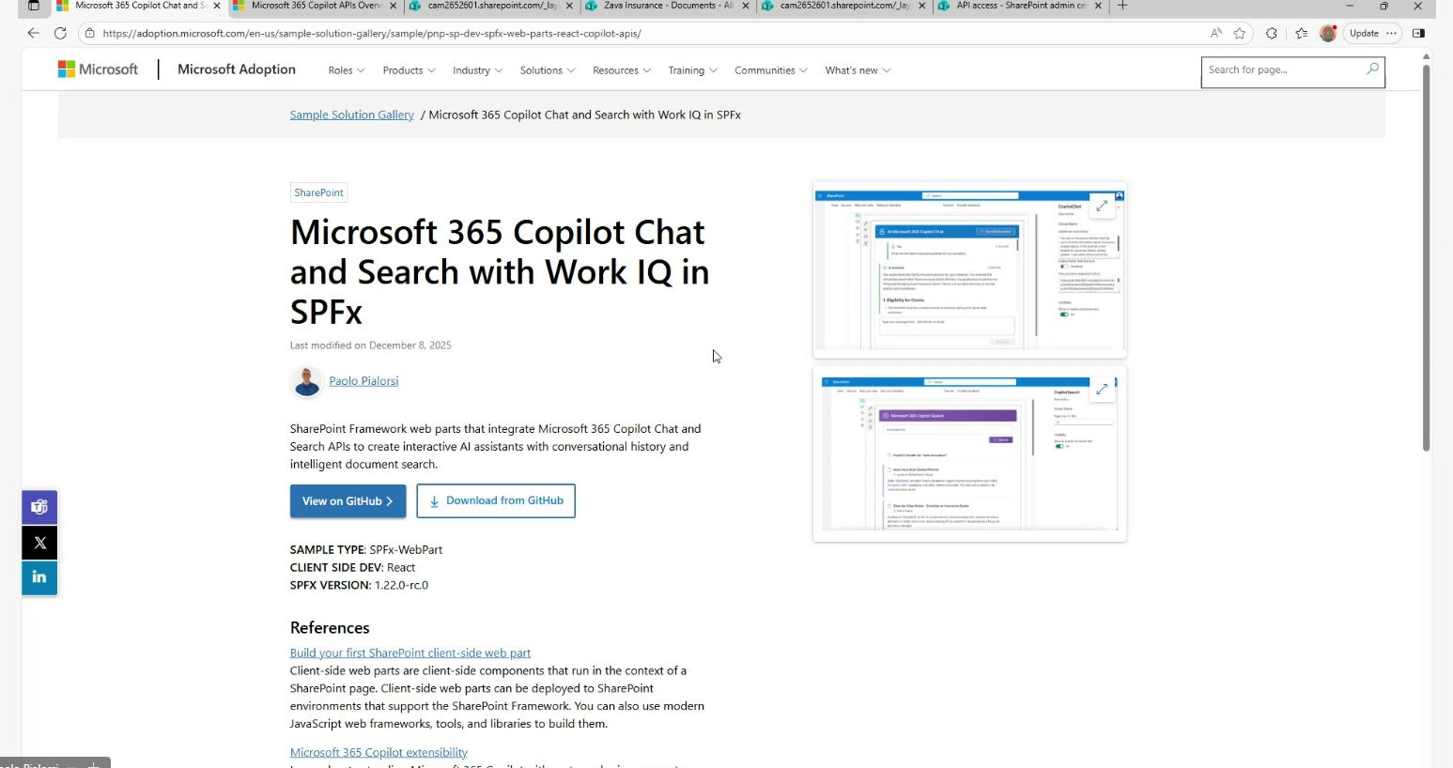
Task: Click the 'SAMPLE TYPE: SPFx-WebPart' line
Action: pyautogui.click(x=366, y=549)
